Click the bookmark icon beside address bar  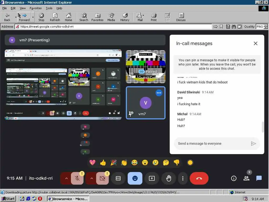(x=221, y=27)
